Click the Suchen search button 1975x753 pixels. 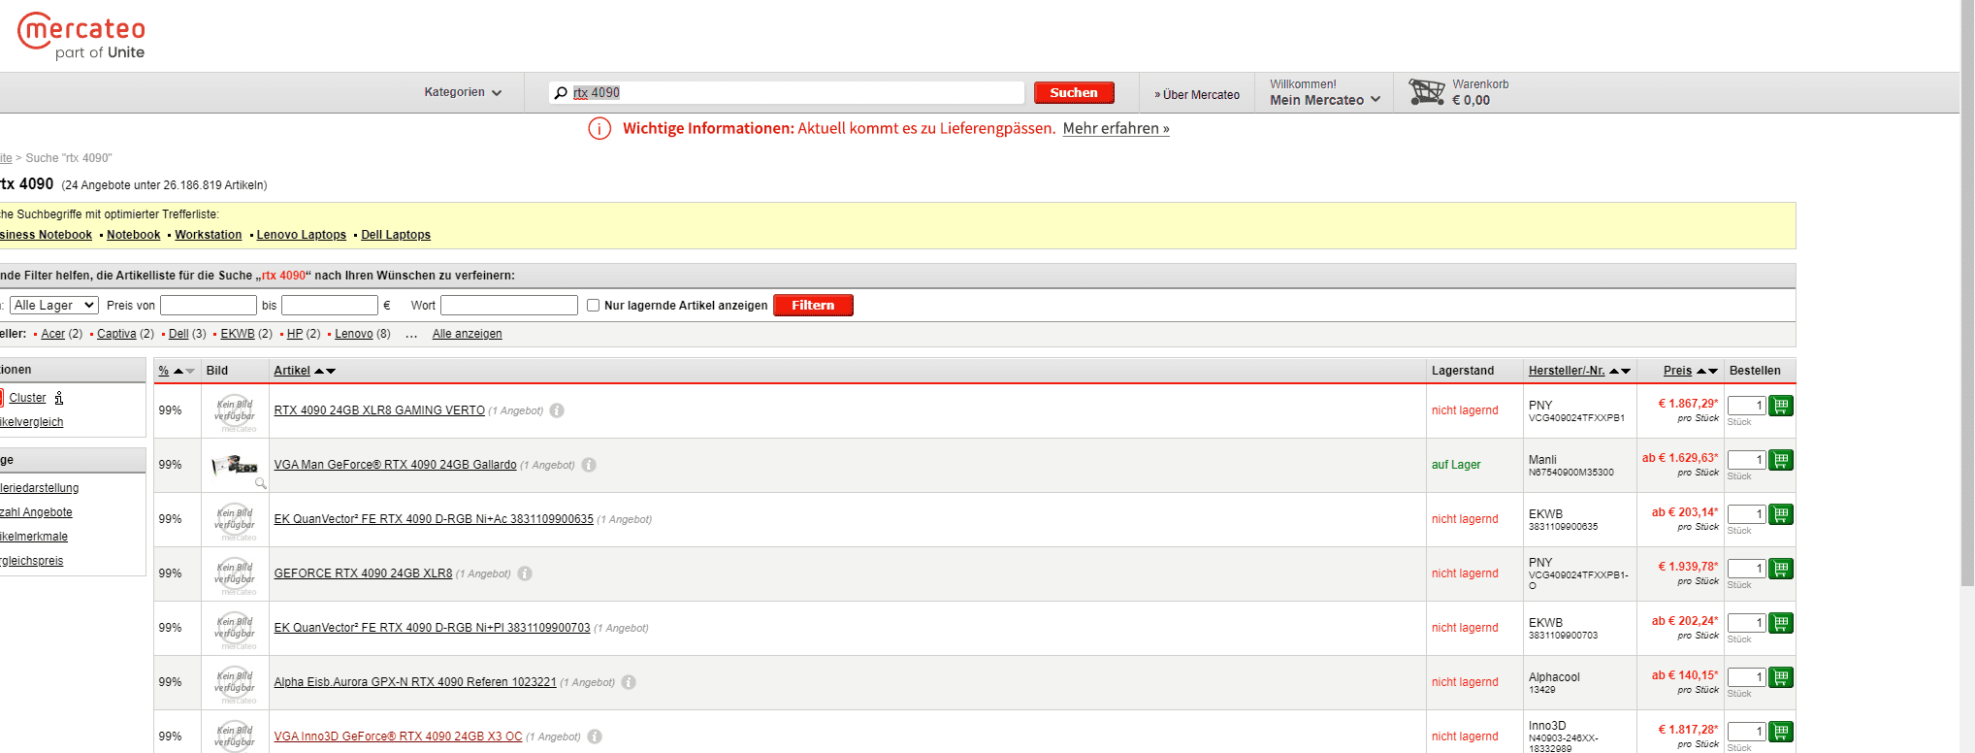pyautogui.click(x=1074, y=92)
